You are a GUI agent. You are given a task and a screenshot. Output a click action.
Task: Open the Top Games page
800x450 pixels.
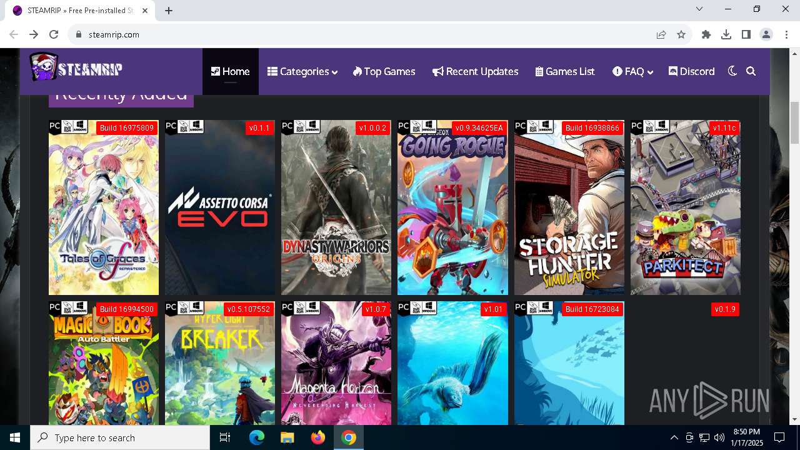[384, 71]
